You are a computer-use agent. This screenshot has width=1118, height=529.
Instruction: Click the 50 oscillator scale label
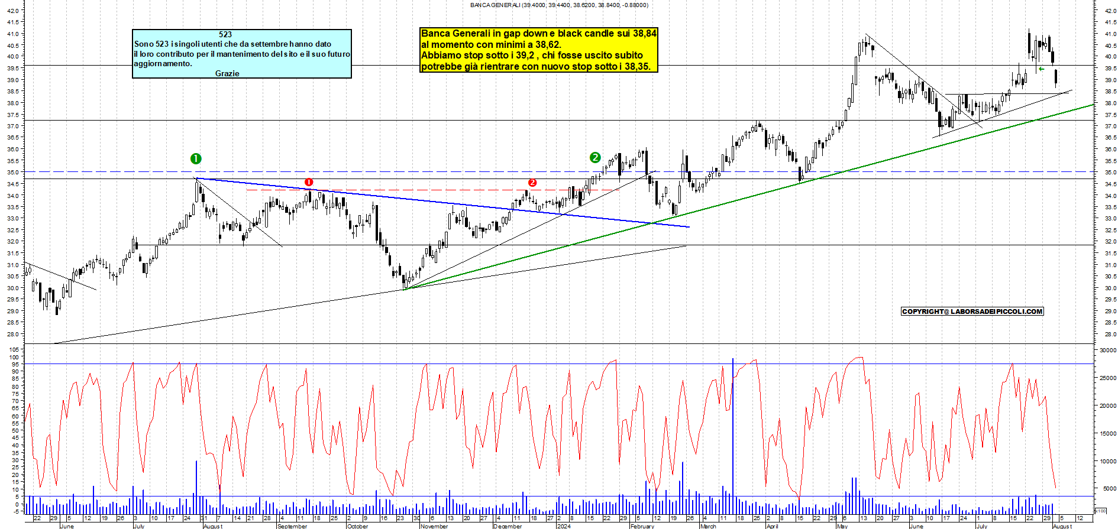click(15, 431)
